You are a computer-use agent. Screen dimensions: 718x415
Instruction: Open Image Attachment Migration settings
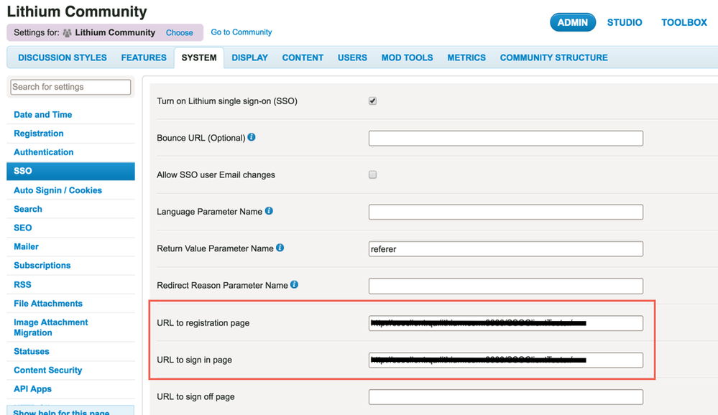coord(51,327)
